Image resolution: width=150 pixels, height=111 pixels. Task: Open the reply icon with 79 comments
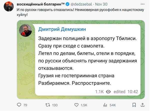pyautogui.click(x=19, y=105)
